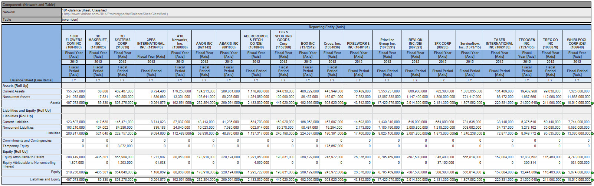Image resolution: width=594 pixels, height=186 pixels.
Task: Click check icon next to SPX Equity total 308,300,000
Action: click(456, 173)
